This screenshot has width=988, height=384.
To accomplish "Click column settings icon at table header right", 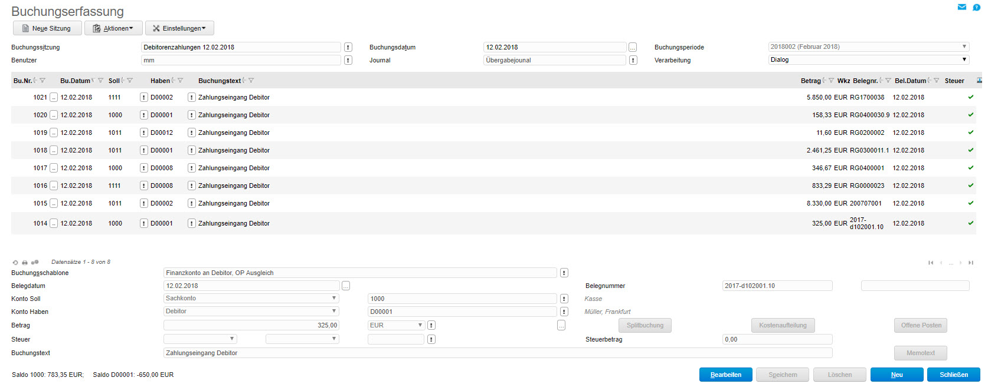I will 979,81.
